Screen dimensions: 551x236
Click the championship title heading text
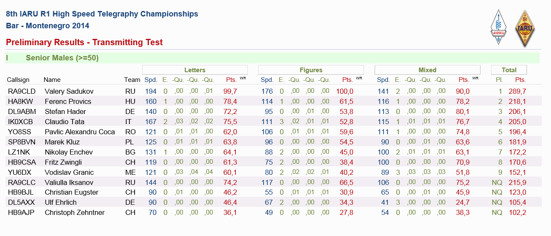click(x=102, y=14)
